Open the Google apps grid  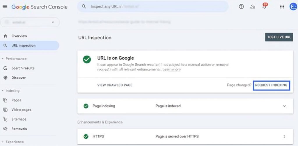point(282,7)
